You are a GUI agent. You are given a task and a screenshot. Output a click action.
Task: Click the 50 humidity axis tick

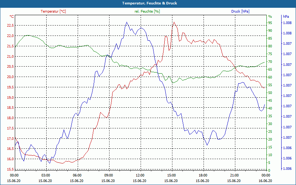pyautogui.click(x=270, y=93)
